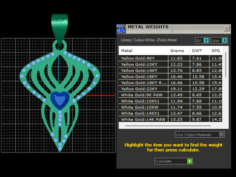The image size is (236, 177).
Task: Select the White Gold:9K PdW row
Action: click(x=171, y=95)
